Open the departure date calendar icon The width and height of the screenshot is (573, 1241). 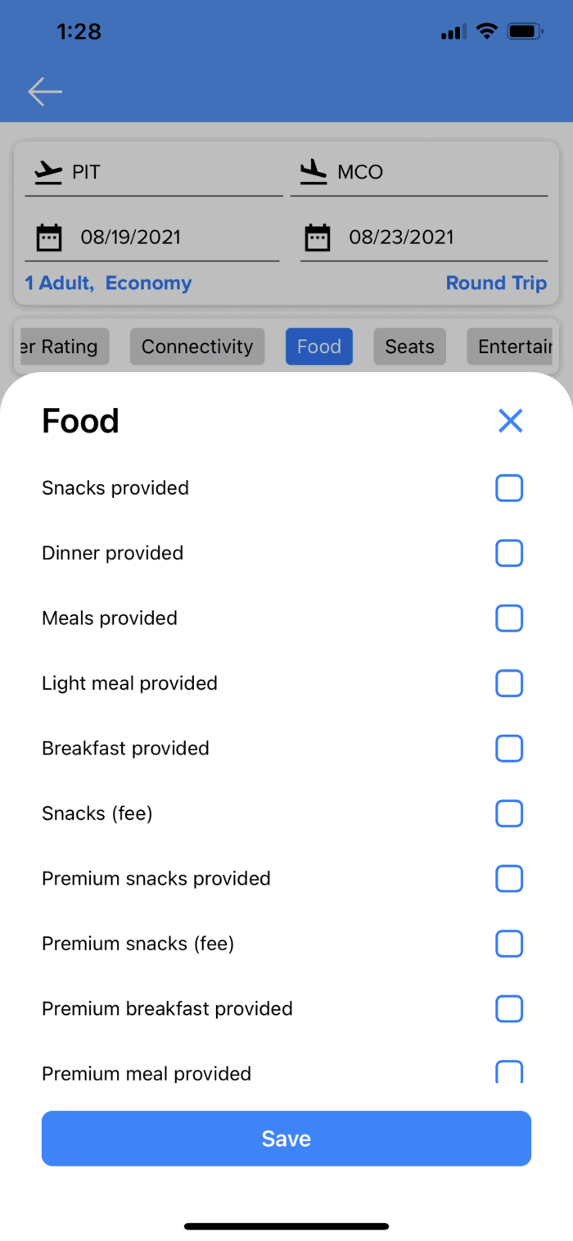50,238
